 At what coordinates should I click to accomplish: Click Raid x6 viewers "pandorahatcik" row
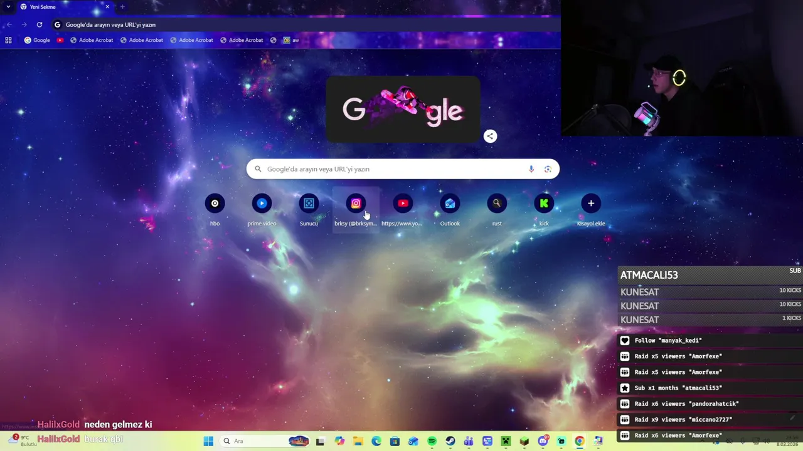click(x=710, y=404)
